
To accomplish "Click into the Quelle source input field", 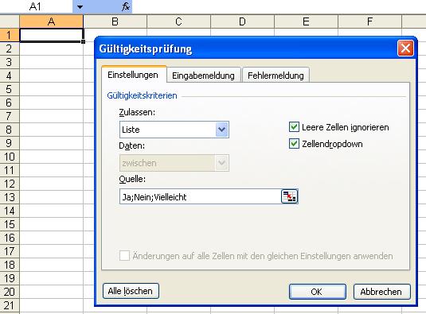I will point(200,196).
